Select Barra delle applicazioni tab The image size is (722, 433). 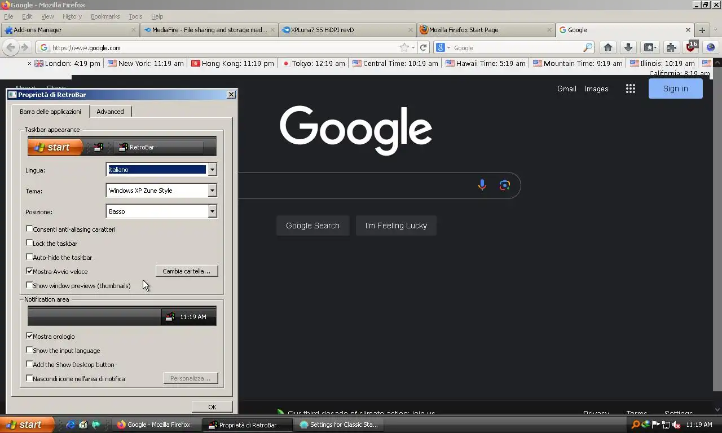pyautogui.click(x=50, y=112)
